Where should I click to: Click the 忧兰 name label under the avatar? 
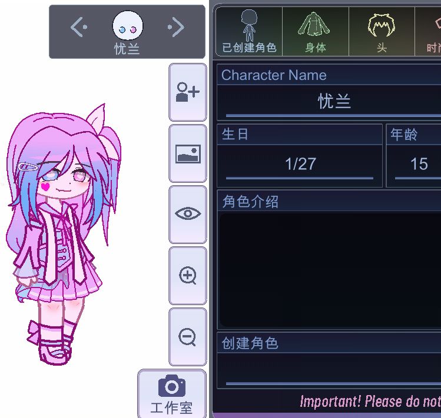point(127,49)
